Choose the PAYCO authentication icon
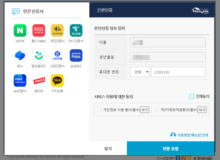The image size is (220, 160). [39, 81]
